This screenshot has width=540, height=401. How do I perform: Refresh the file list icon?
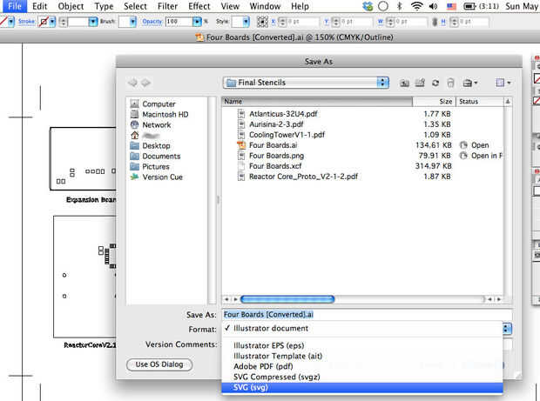point(435,83)
